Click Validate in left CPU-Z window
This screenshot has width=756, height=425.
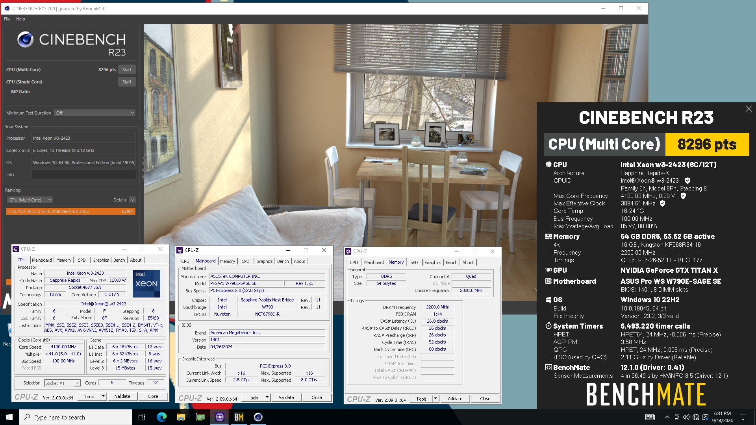pos(122,396)
